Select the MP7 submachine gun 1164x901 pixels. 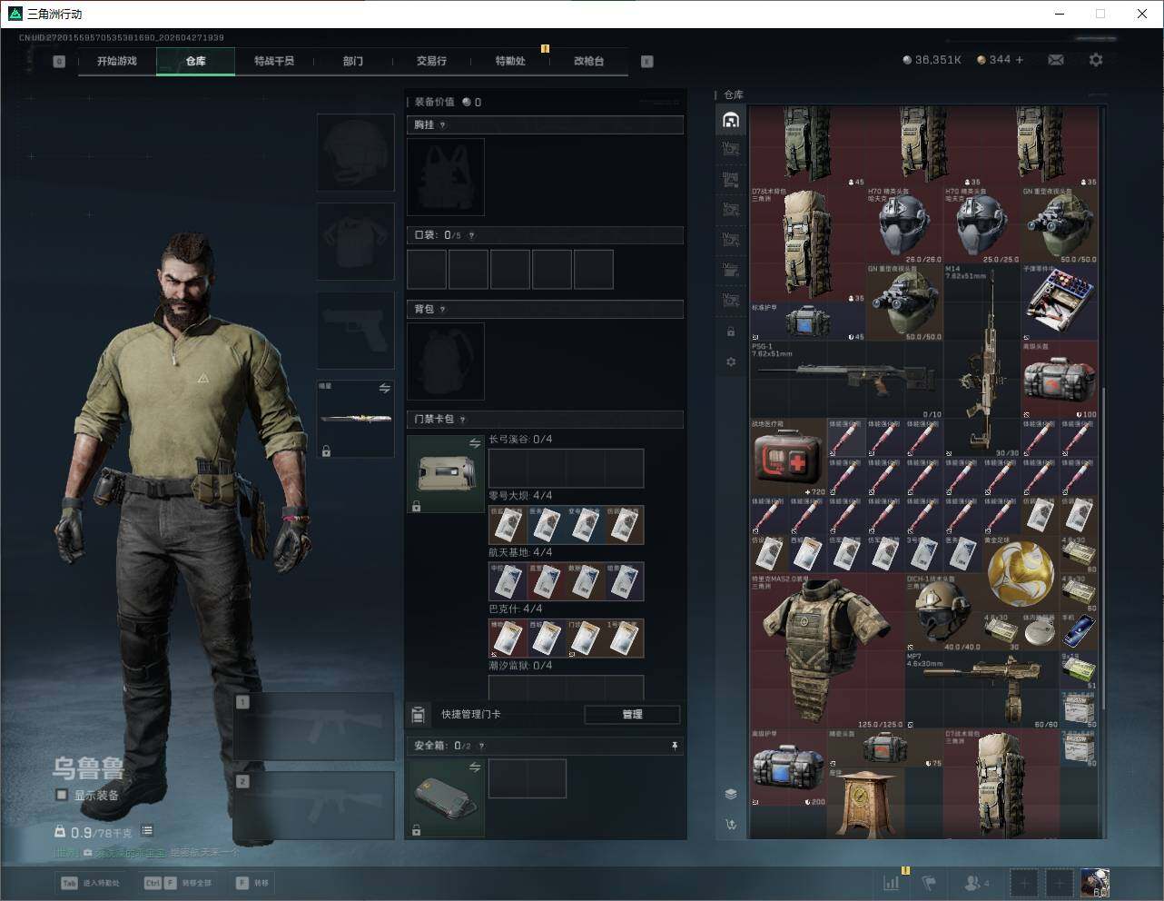tap(982, 690)
